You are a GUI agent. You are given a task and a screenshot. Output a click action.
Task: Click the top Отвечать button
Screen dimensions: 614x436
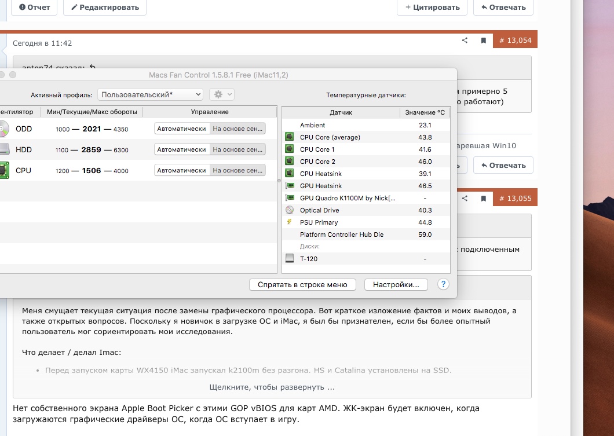pos(503,7)
